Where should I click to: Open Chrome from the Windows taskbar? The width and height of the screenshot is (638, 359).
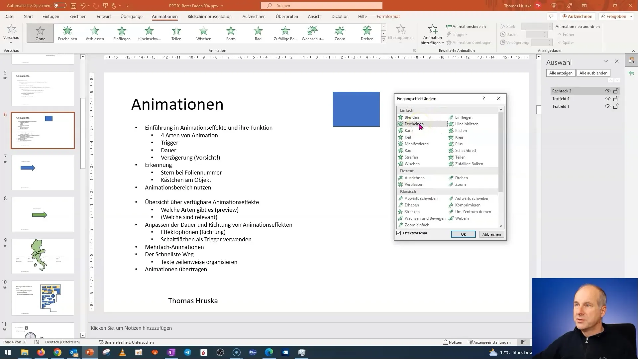pyautogui.click(x=57, y=352)
